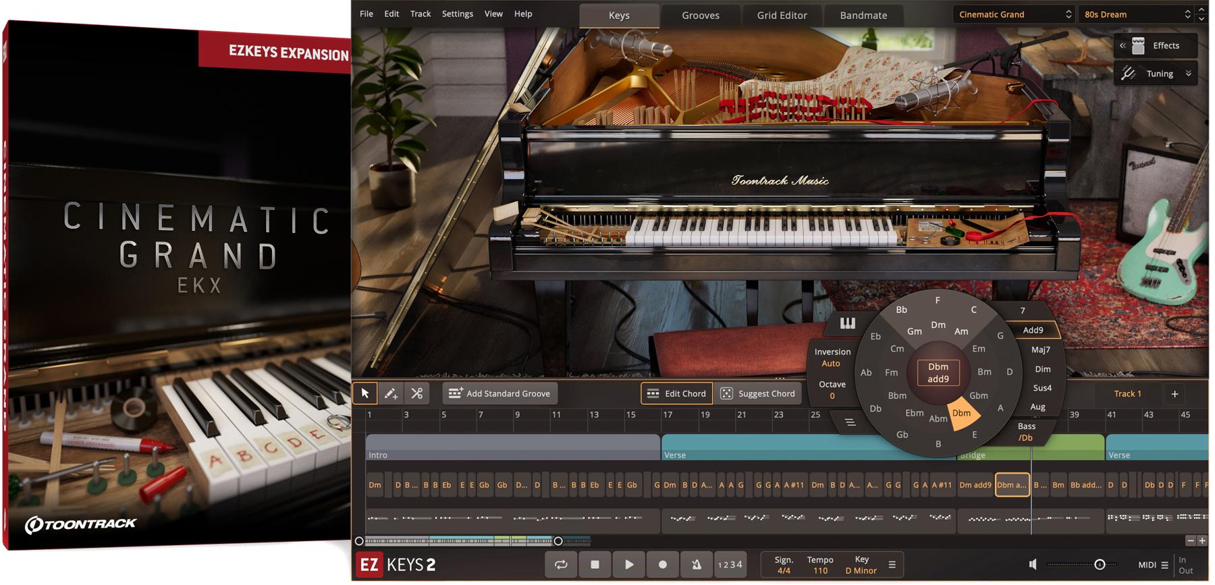Open the View menu
This screenshot has height=585, width=1215.
pos(493,13)
